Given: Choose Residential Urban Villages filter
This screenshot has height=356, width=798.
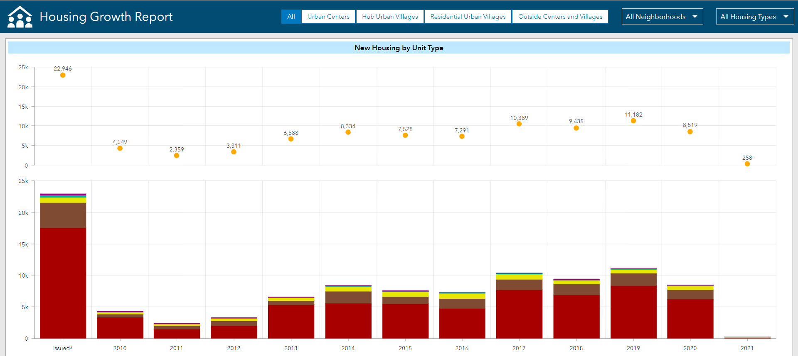Looking at the screenshot, I should (468, 17).
